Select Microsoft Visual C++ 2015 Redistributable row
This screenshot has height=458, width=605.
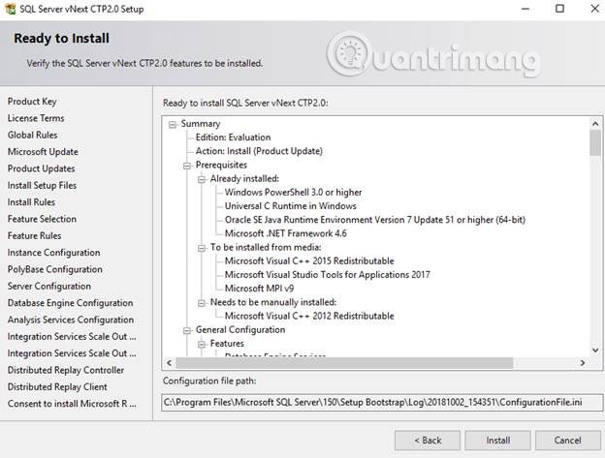[x=309, y=261]
